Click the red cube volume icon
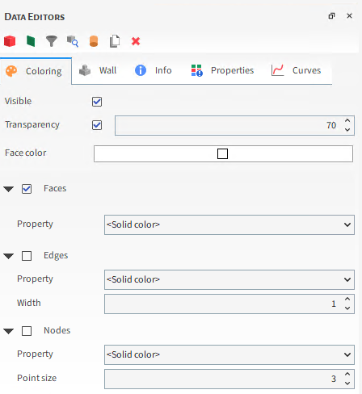362x394 pixels. (10, 41)
